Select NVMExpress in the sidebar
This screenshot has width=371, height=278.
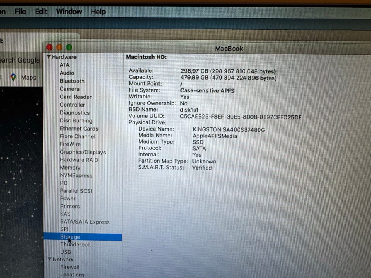pyautogui.click(x=76, y=175)
